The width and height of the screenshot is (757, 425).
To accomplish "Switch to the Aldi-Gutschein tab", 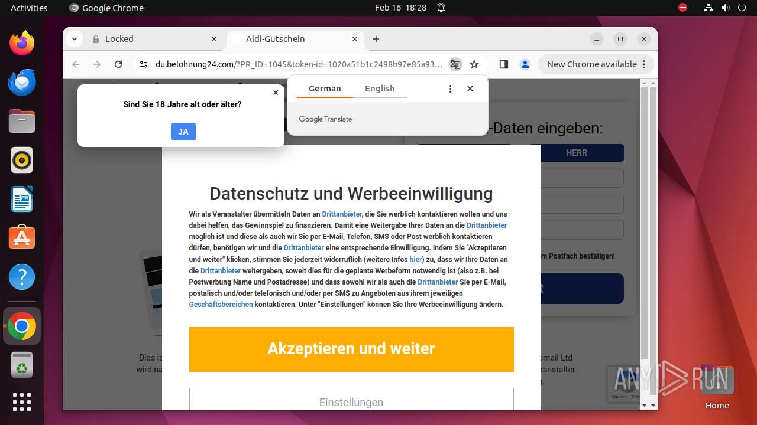I will coord(295,39).
